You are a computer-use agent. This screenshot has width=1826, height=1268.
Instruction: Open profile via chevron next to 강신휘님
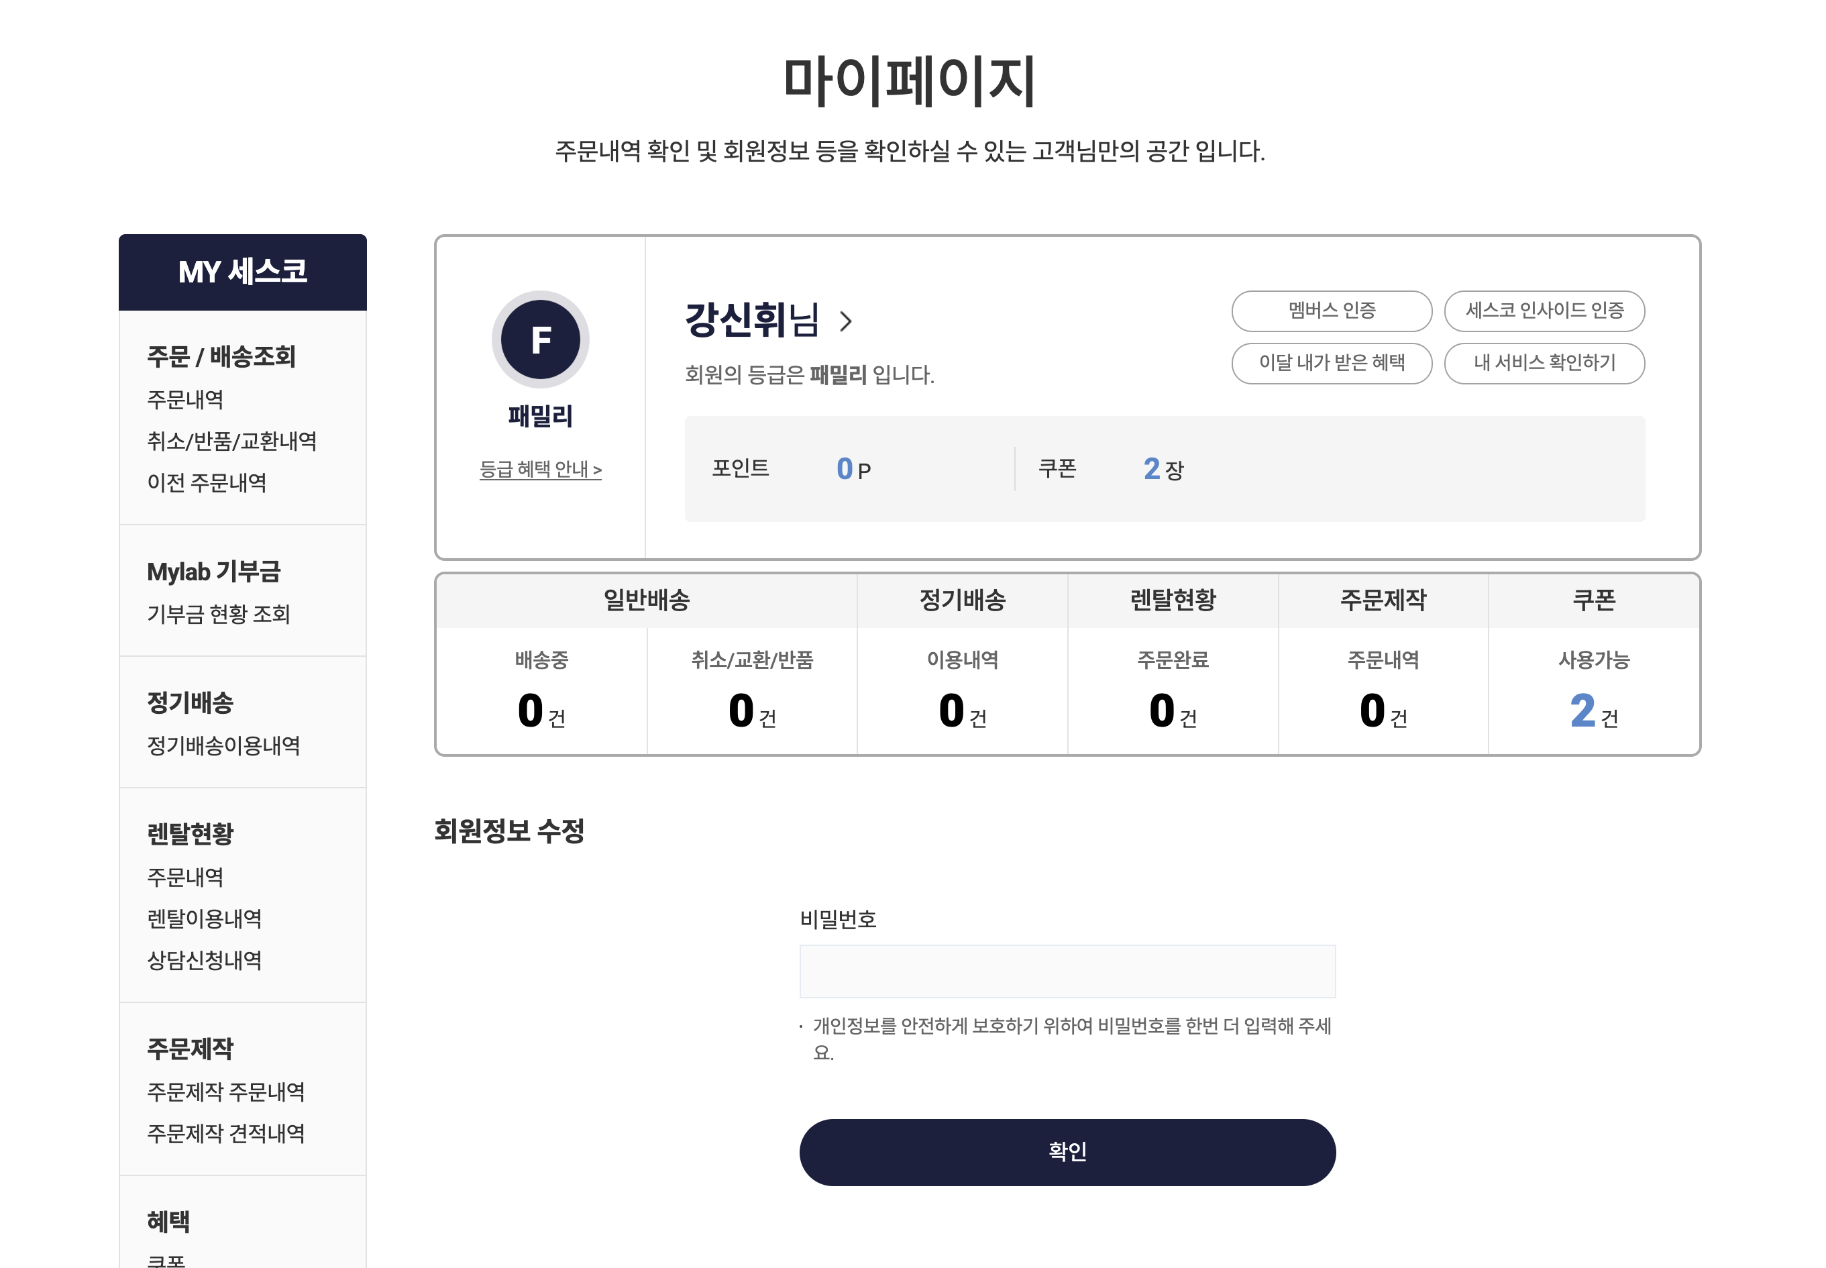click(x=846, y=322)
